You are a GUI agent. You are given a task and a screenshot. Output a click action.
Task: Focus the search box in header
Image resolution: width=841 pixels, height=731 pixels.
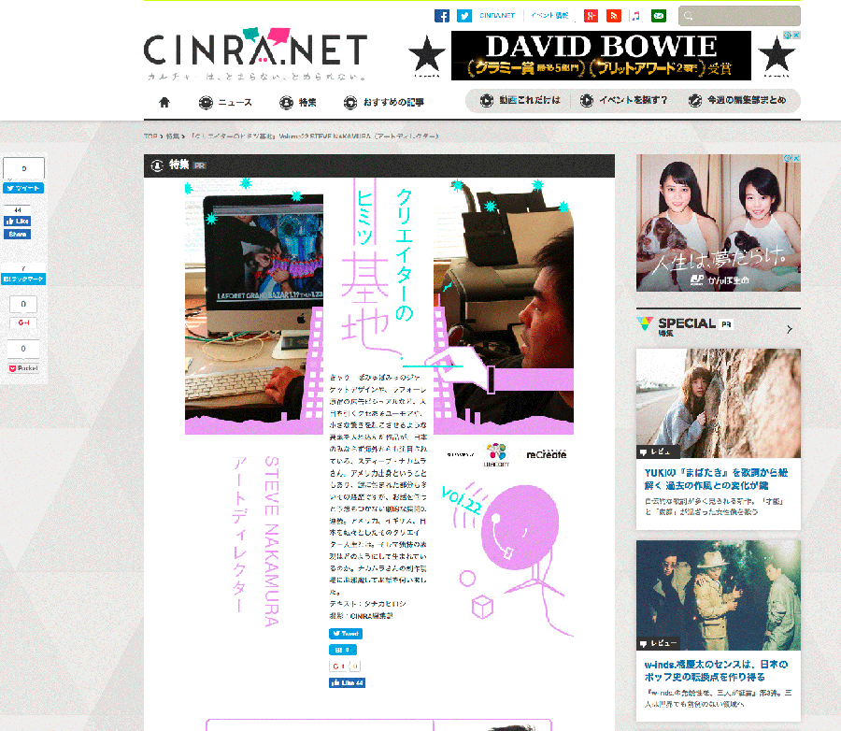click(739, 16)
